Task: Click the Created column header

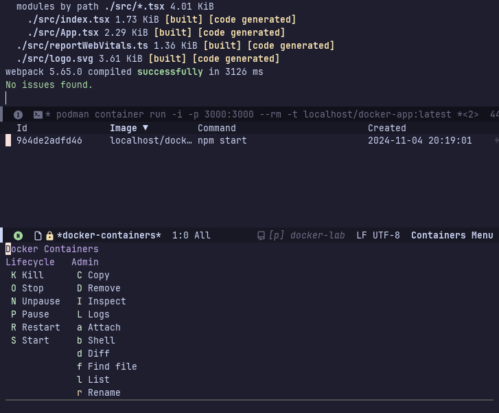Action: pos(386,128)
